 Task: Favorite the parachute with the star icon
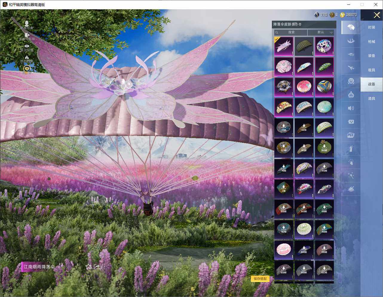pyautogui.click(x=88, y=266)
